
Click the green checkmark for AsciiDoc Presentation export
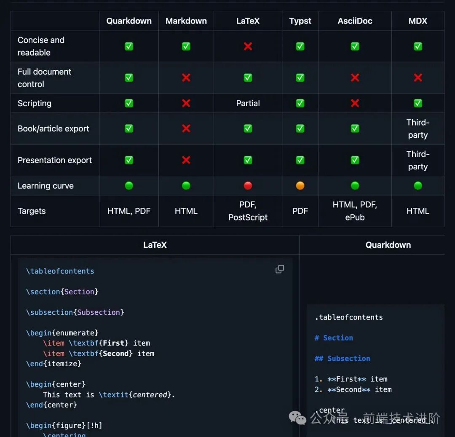click(355, 160)
